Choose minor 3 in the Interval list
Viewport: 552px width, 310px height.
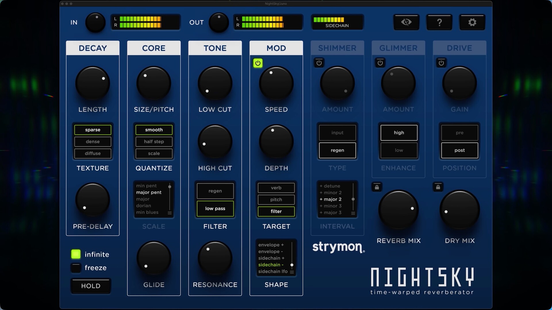331,206
